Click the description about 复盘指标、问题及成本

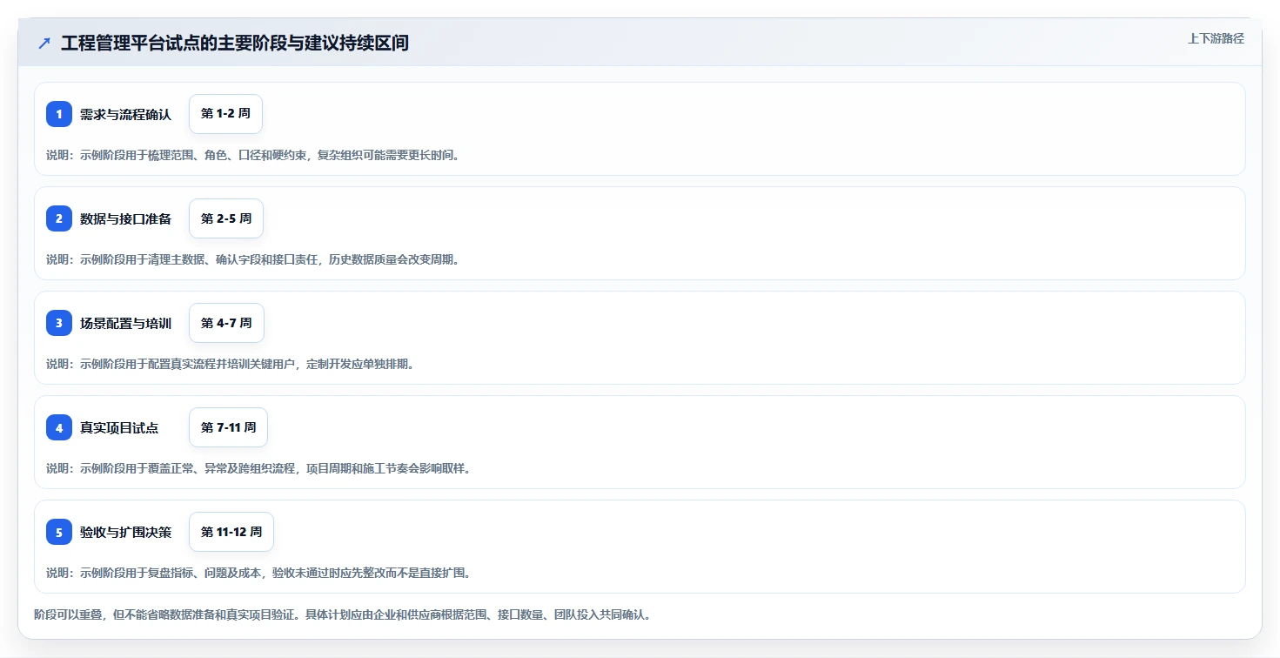[258, 573]
